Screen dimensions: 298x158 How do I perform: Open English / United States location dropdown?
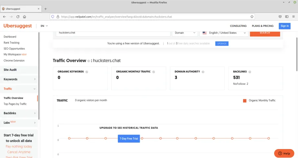click(224, 33)
